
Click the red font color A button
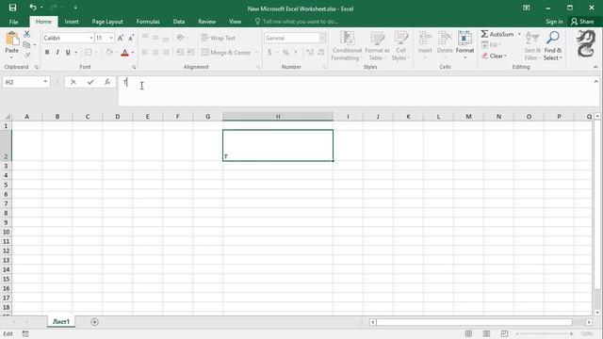[124, 53]
